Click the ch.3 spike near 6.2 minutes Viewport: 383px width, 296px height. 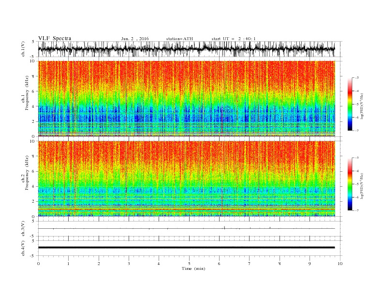224,227
